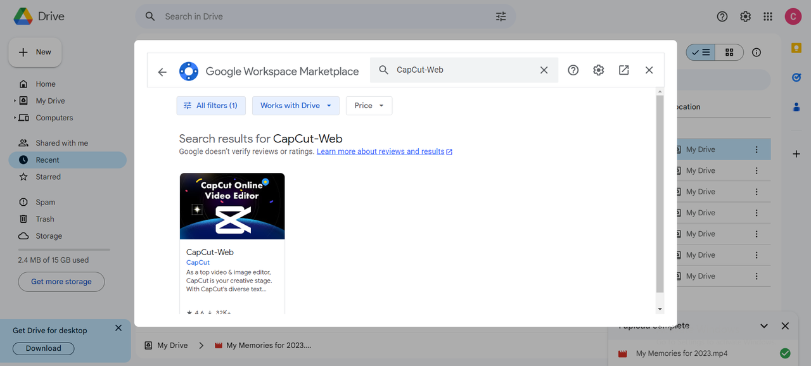Close the upload complete panel
Screen dimensions: 811x366
pyautogui.click(x=785, y=326)
